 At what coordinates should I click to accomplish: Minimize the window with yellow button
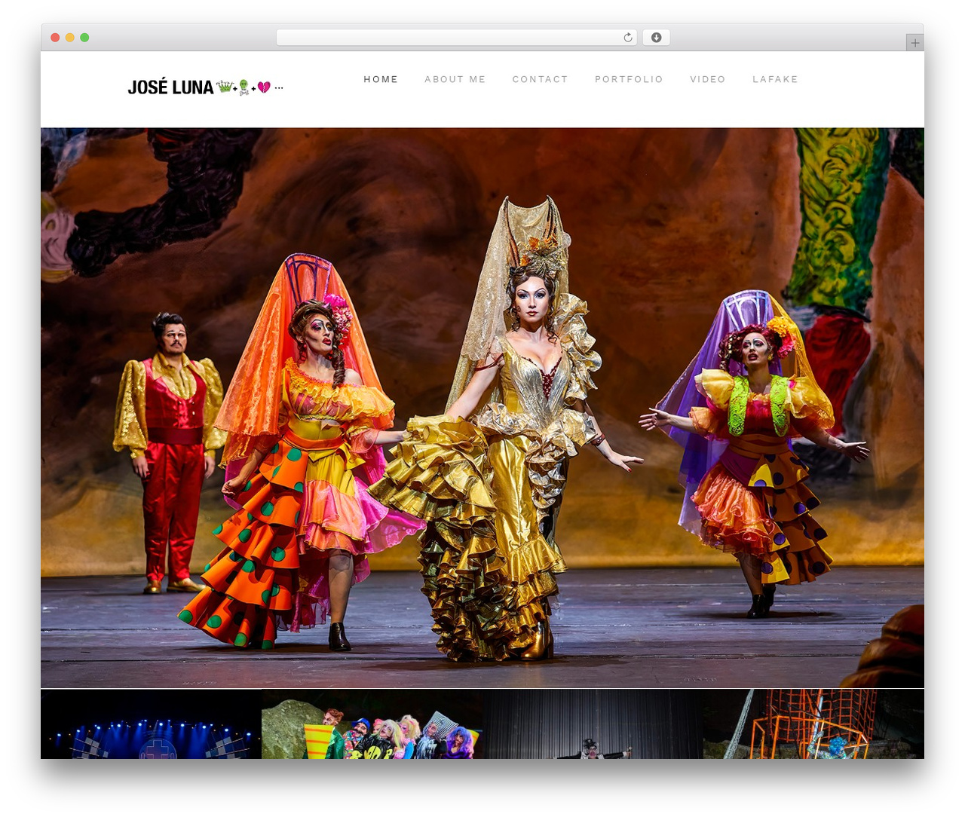(70, 38)
